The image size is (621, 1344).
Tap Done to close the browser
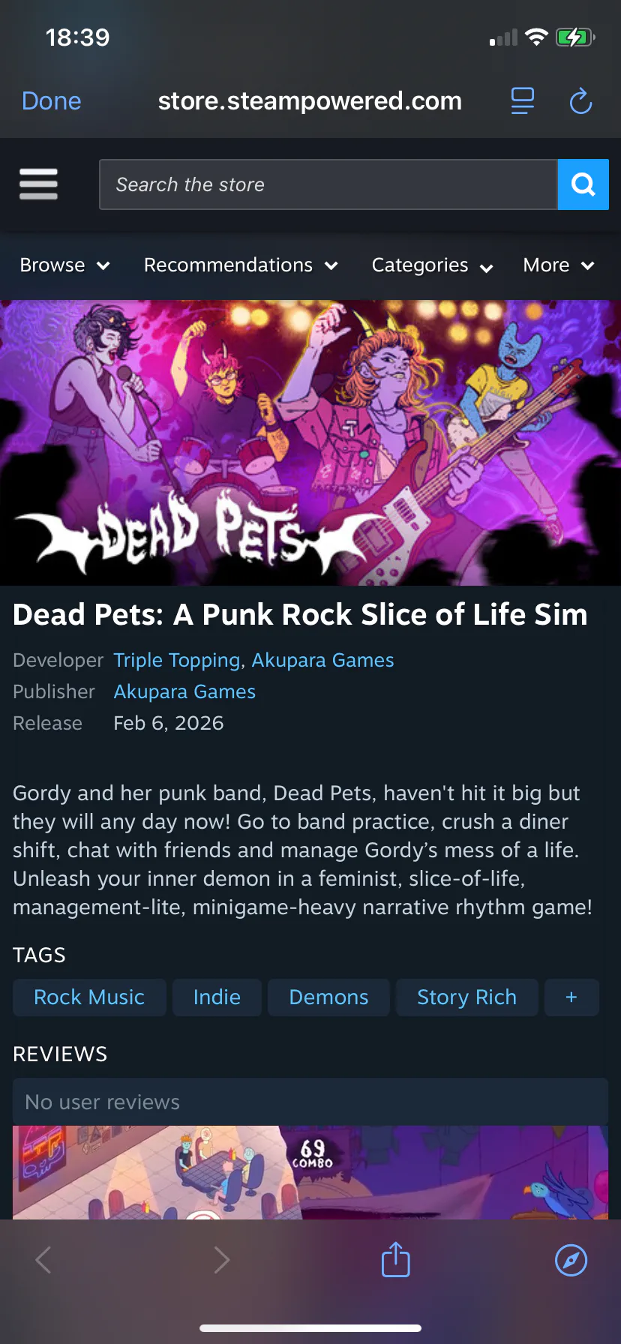click(51, 101)
